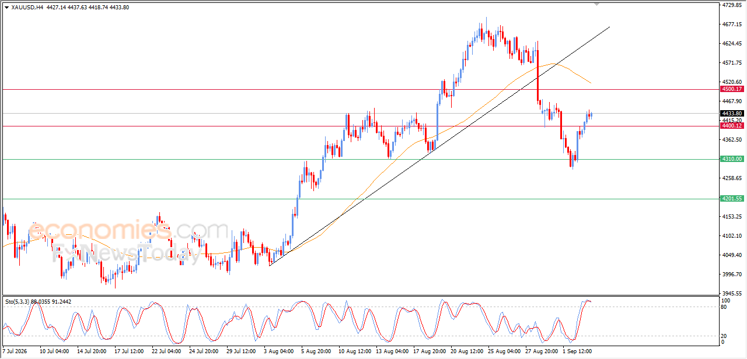Select the black 4433.80 current price label
The width and height of the screenshot is (747, 359).
tap(731, 113)
